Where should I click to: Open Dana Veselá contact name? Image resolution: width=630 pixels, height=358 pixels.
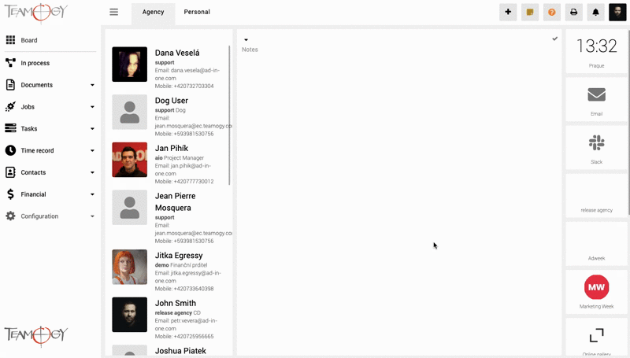[177, 53]
